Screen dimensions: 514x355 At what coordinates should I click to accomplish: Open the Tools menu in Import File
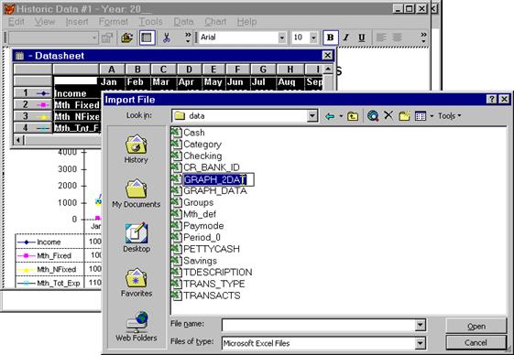(x=449, y=116)
